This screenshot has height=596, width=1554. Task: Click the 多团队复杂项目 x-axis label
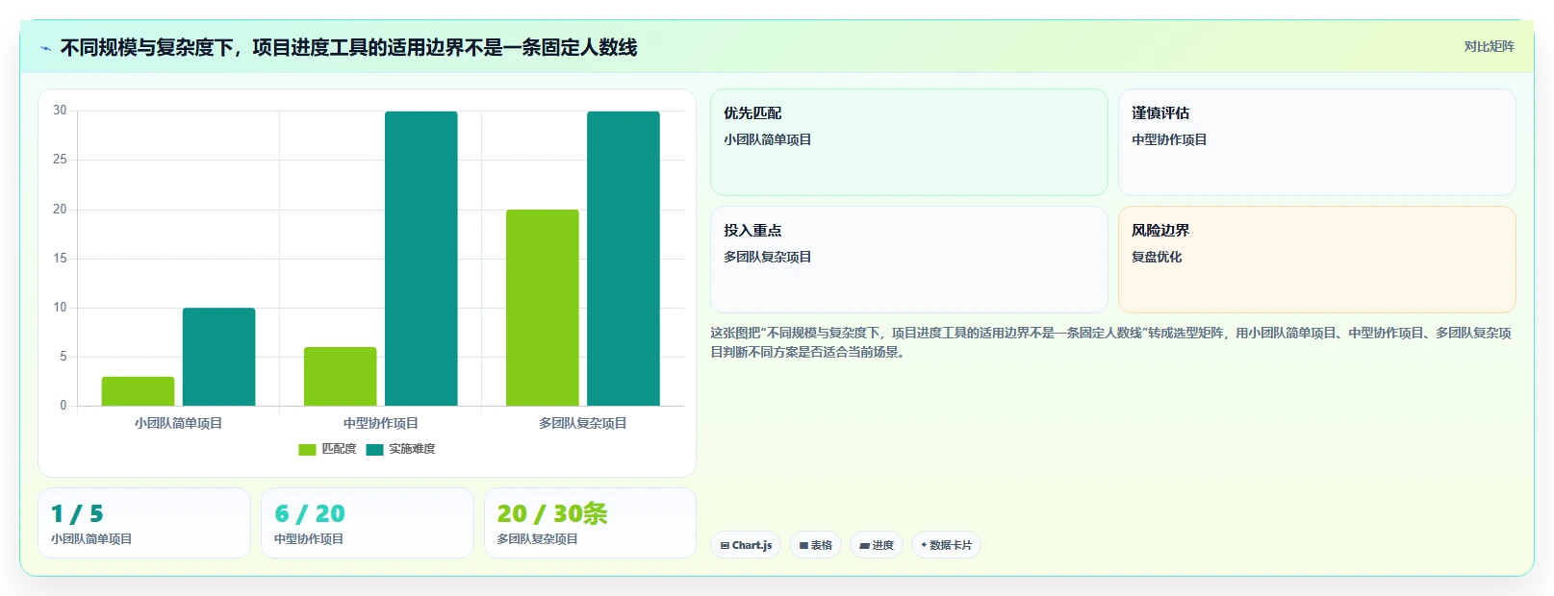tap(582, 423)
